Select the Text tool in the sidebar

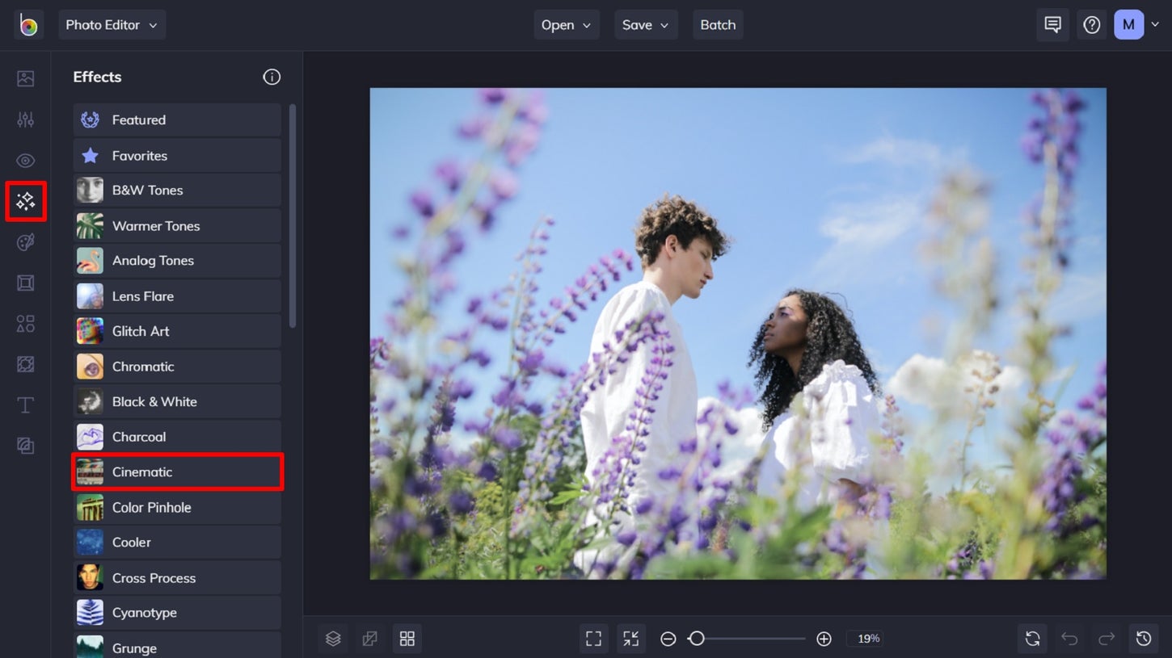pos(25,405)
